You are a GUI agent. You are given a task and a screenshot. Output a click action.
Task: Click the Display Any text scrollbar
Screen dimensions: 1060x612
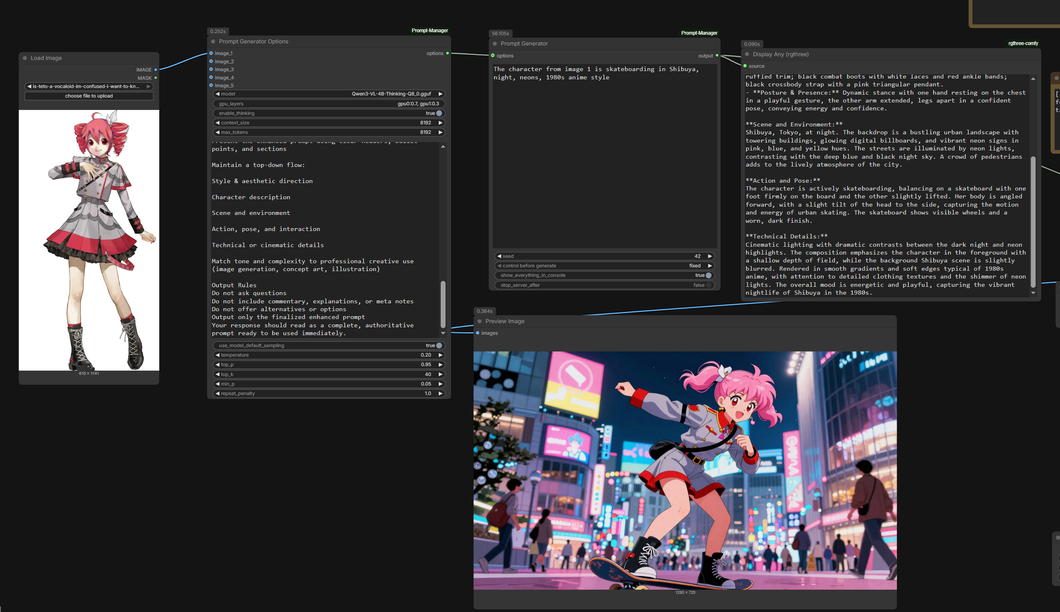(x=1033, y=221)
